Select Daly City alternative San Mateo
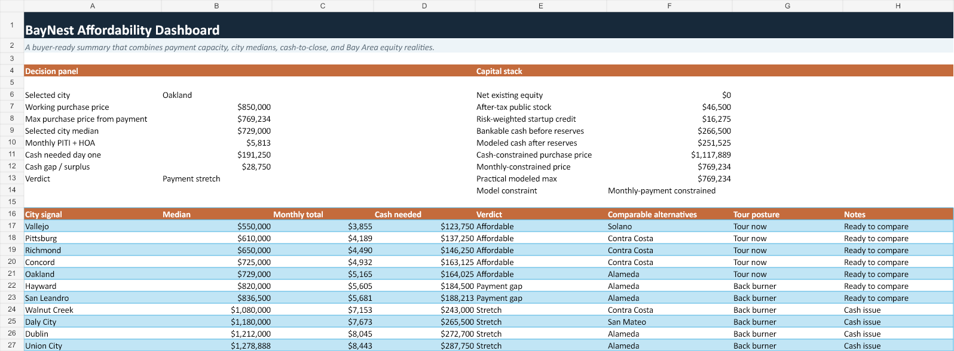Screen dimensions: 954x351 [669, 322]
